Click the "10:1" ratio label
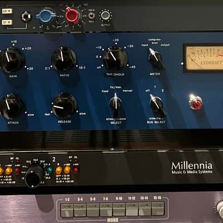The image size is (223, 223). [82, 68]
